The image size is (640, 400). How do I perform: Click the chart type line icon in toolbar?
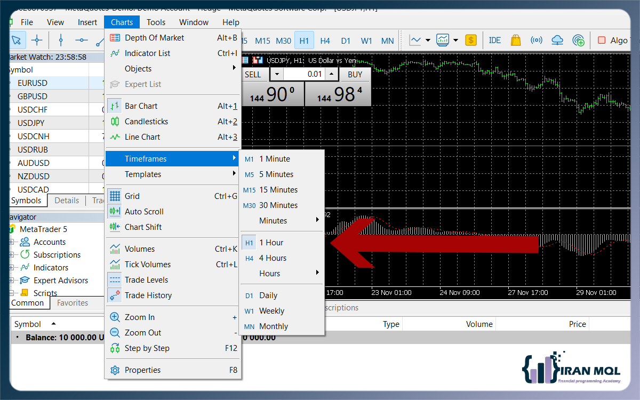pos(415,40)
